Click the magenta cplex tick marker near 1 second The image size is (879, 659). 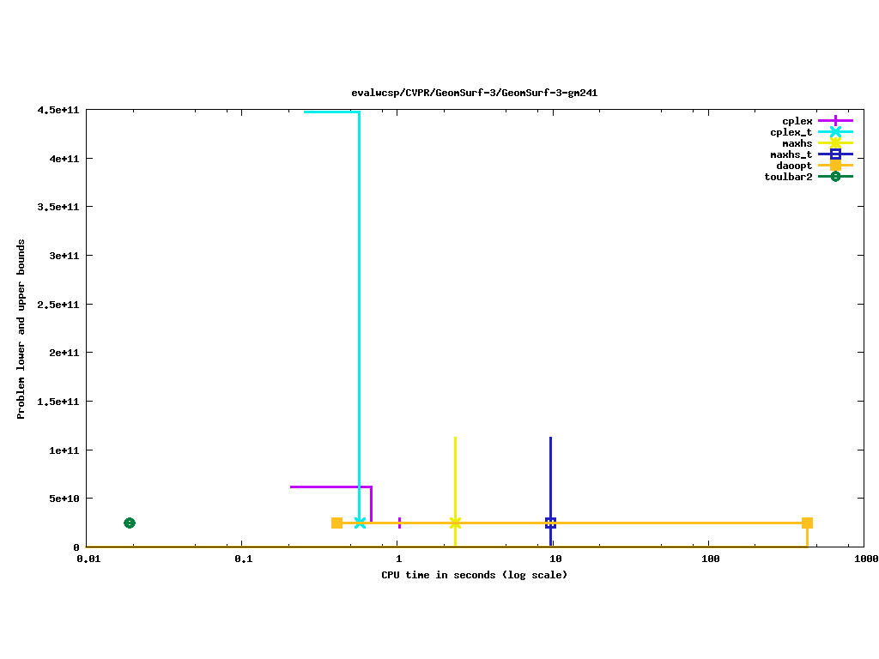coord(400,523)
